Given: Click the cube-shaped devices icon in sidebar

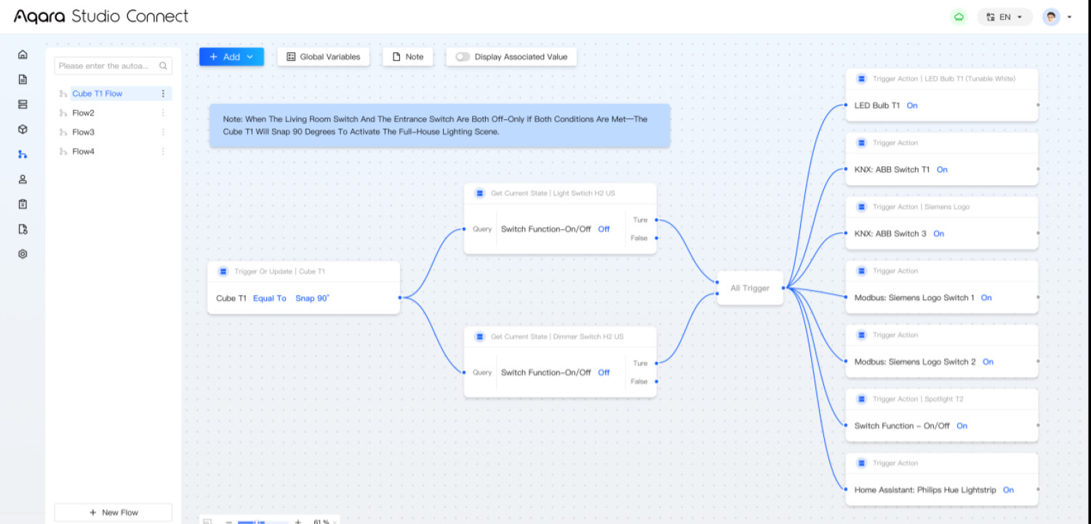Looking at the screenshot, I should (23, 129).
